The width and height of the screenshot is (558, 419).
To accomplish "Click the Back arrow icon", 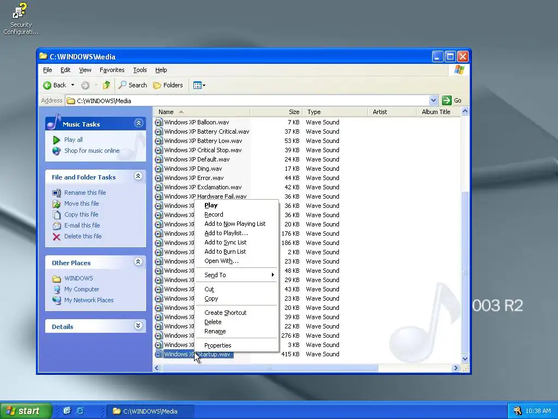I will tap(47, 85).
